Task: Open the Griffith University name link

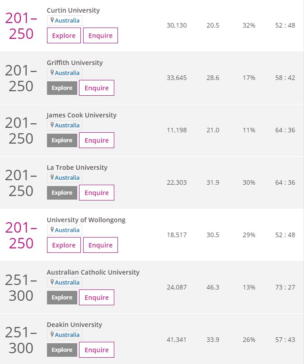Action: (75, 63)
